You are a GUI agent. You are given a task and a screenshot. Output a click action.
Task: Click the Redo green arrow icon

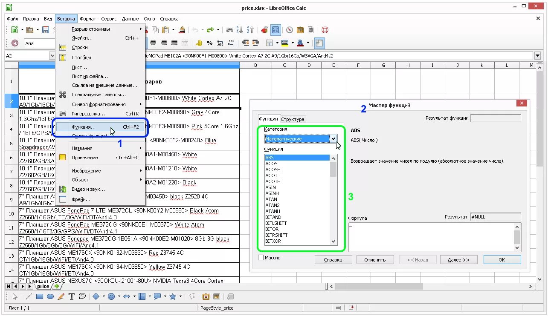click(x=210, y=30)
